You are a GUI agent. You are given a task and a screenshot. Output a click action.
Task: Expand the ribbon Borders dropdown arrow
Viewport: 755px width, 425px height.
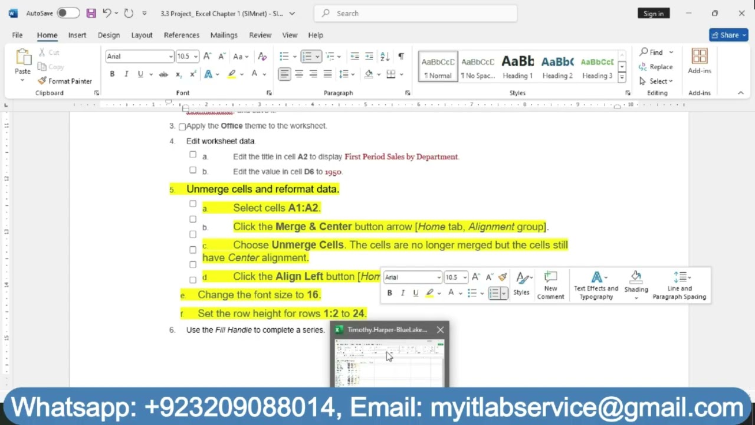[401, 74]
